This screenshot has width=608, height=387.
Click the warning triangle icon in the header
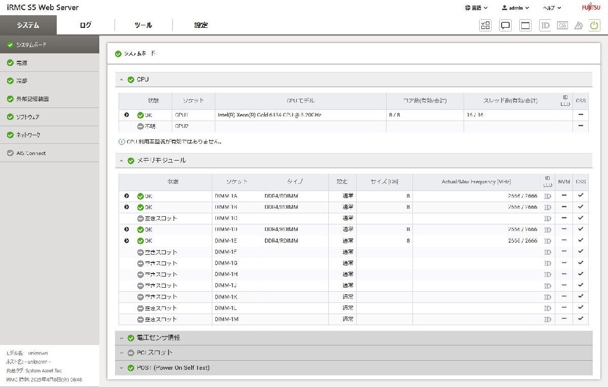click(x=579, y=25)
